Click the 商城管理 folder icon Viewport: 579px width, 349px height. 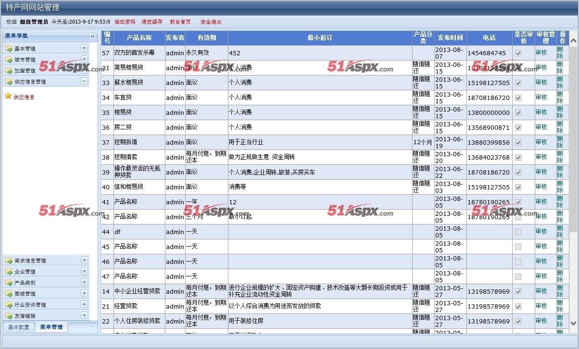(9, 294)
